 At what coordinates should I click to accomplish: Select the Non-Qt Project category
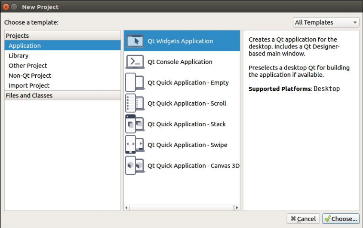[62, 75]
